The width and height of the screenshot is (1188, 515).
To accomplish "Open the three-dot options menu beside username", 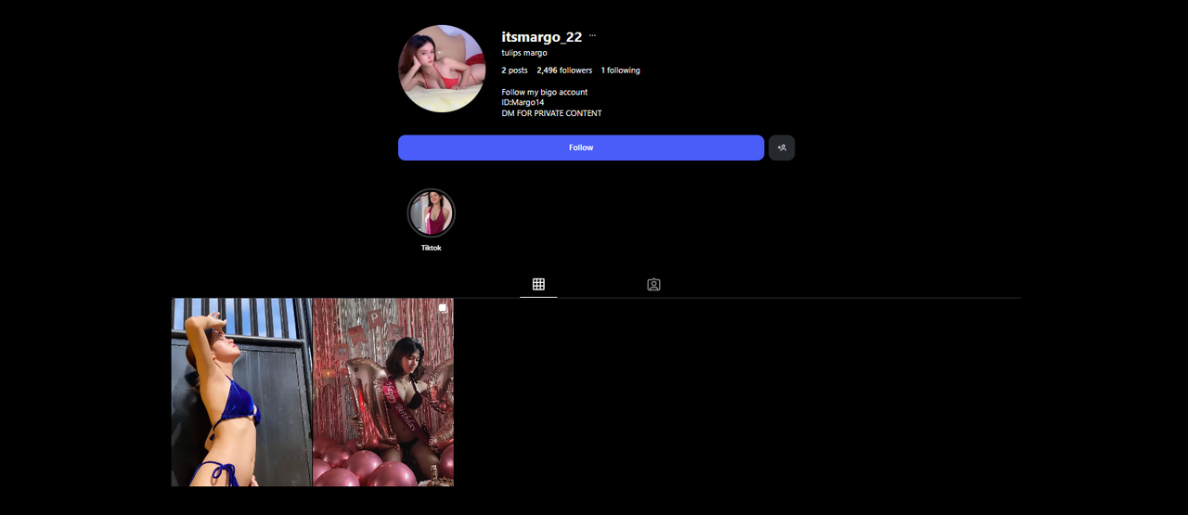I will tap(592, 36).
